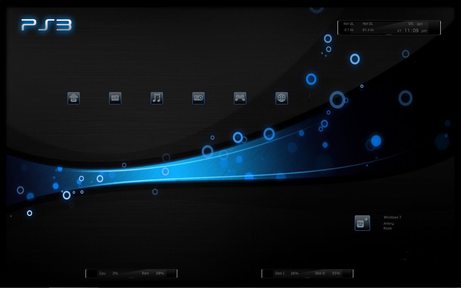Select the Video camera icon
Image resolution: width=461 pixels, height=288 pixels.
[198, 98]
